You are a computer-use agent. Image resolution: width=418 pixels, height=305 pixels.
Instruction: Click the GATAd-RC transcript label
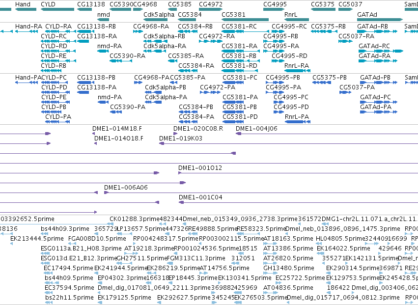374,46
